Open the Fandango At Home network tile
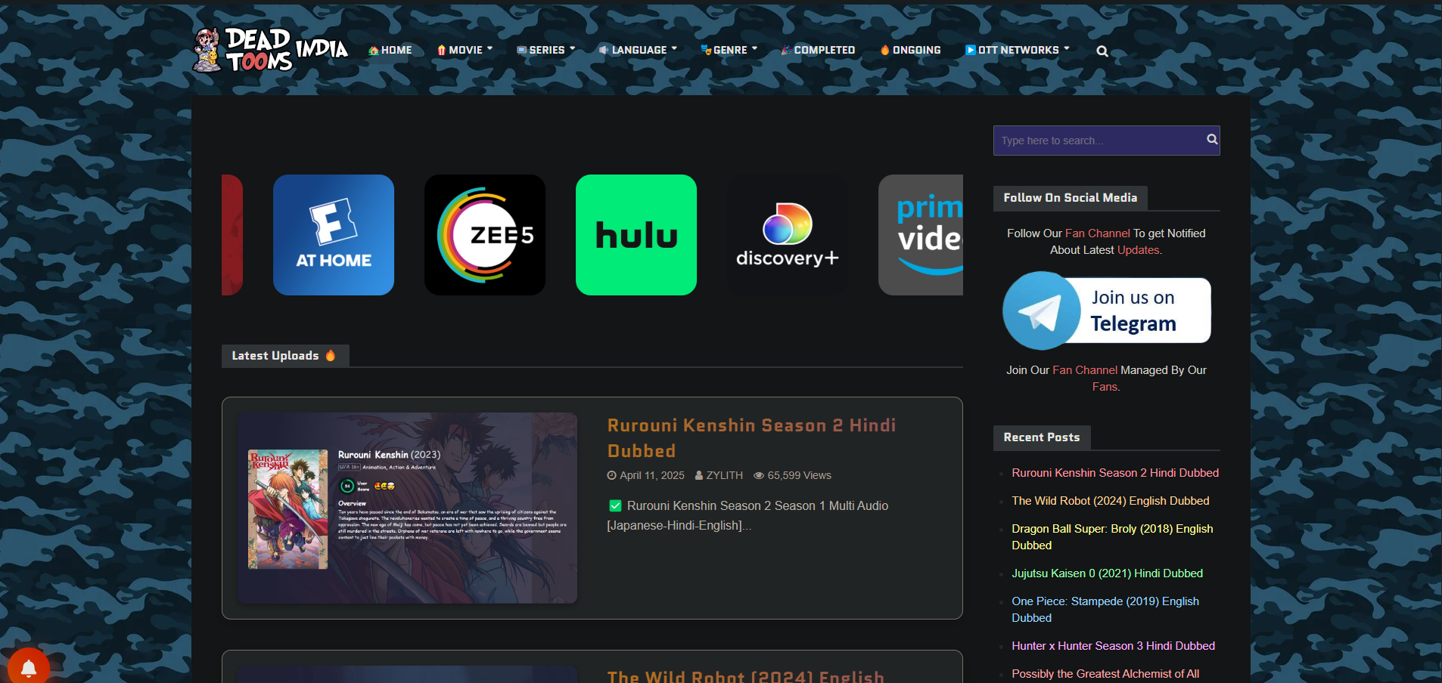 (x=334, y=235)
